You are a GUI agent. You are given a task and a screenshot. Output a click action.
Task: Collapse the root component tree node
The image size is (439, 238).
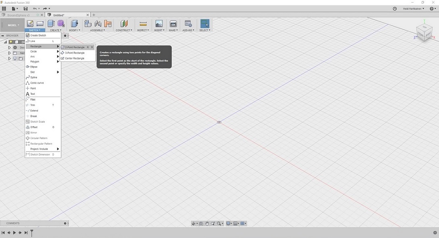[5, 42]
